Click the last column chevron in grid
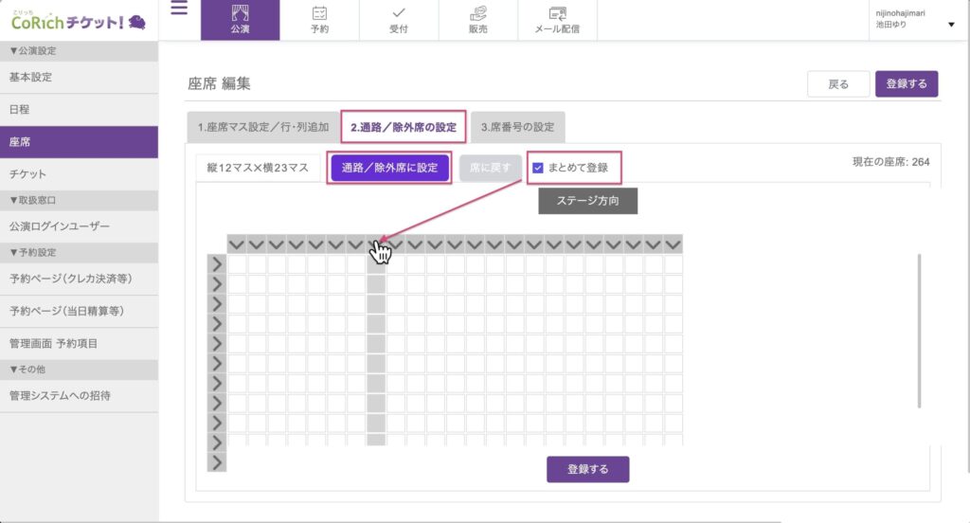 (673, 244)
